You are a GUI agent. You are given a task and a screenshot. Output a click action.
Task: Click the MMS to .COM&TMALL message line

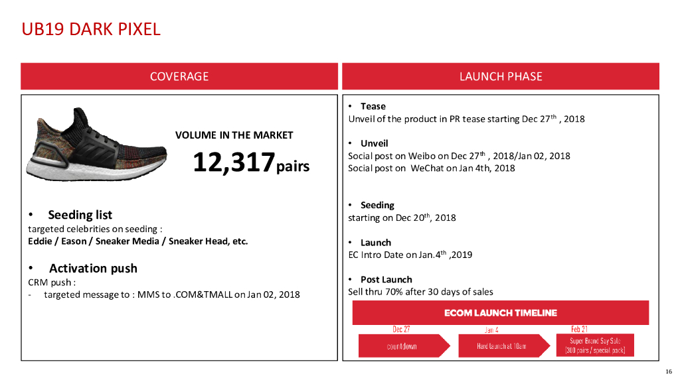(172, 294)
